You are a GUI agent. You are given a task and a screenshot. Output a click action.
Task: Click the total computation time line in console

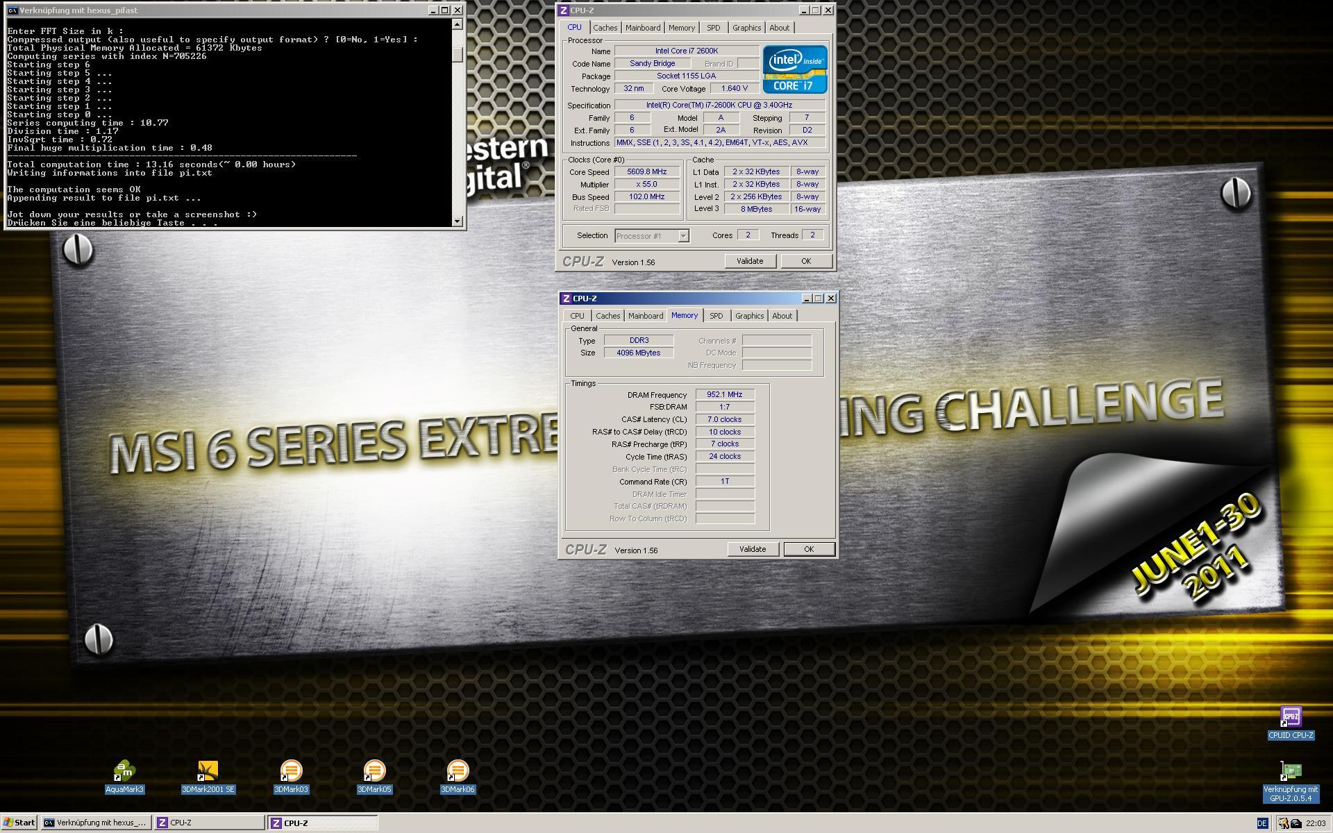click(x=151, y=165)
